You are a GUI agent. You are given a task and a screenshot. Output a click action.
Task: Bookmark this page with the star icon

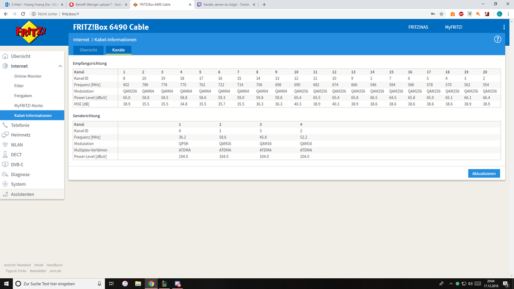[x=441, y=14]
